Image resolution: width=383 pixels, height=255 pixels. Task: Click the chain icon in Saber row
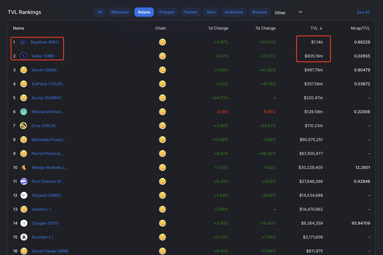pos(162,56)
